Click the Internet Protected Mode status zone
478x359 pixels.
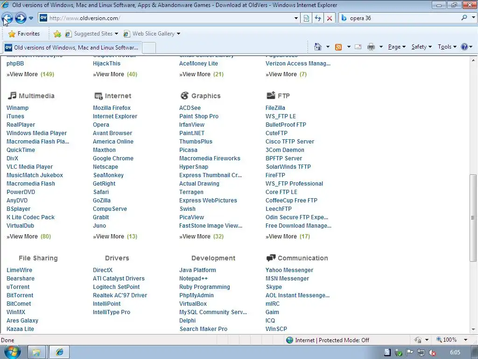[x=328, y=340]
